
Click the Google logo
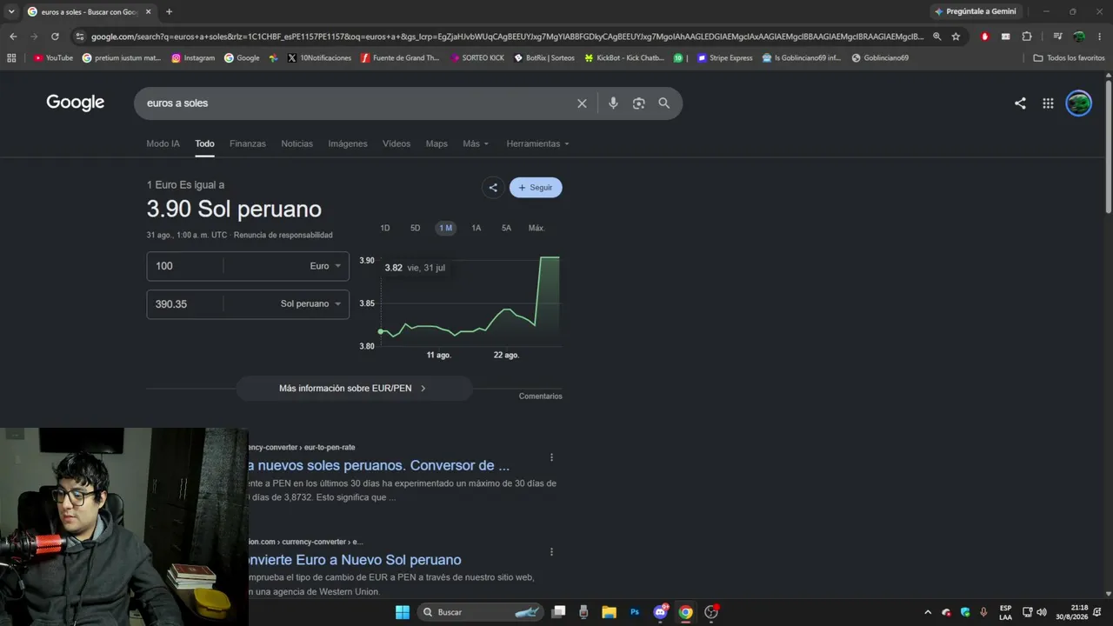pos(76,103)
